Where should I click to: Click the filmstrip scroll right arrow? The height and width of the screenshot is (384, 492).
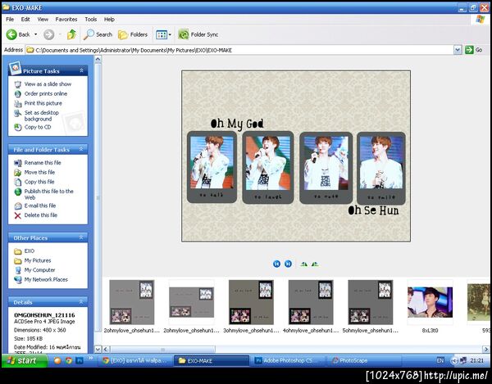[485, 350]
